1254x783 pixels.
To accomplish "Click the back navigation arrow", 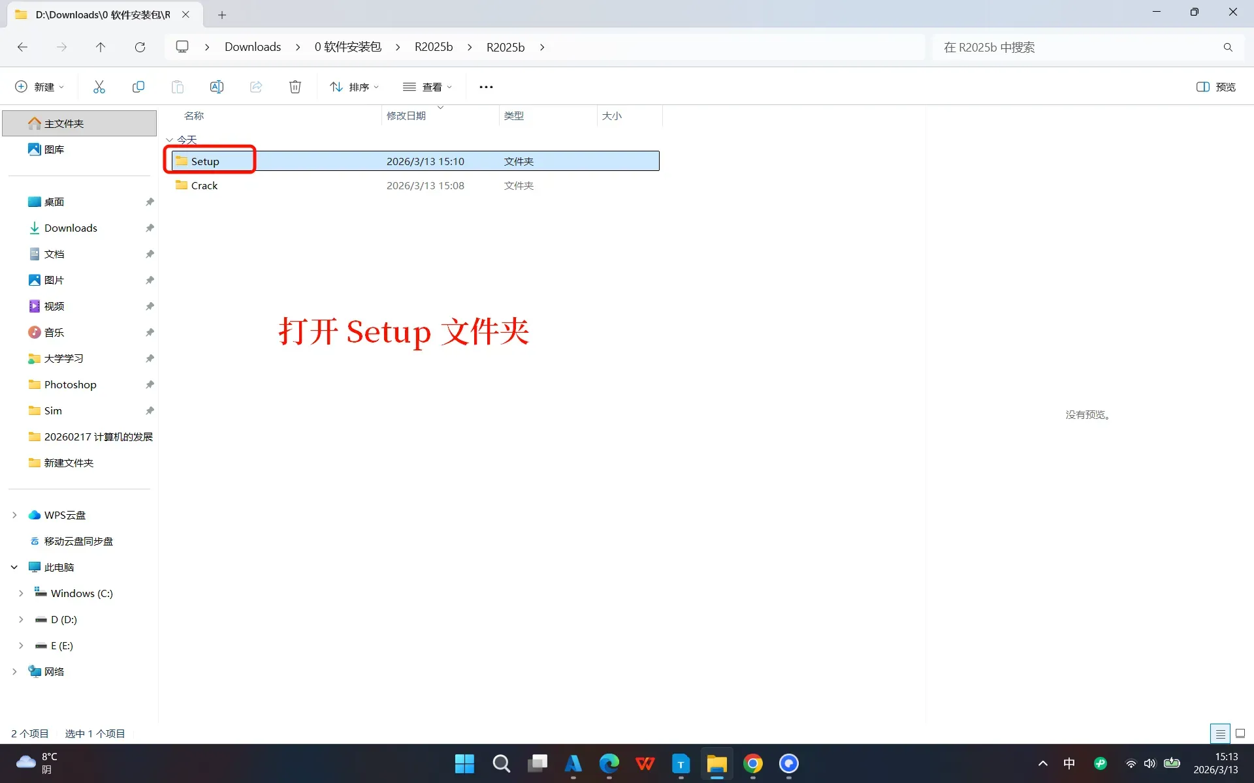I will click(x=23, y=47).
